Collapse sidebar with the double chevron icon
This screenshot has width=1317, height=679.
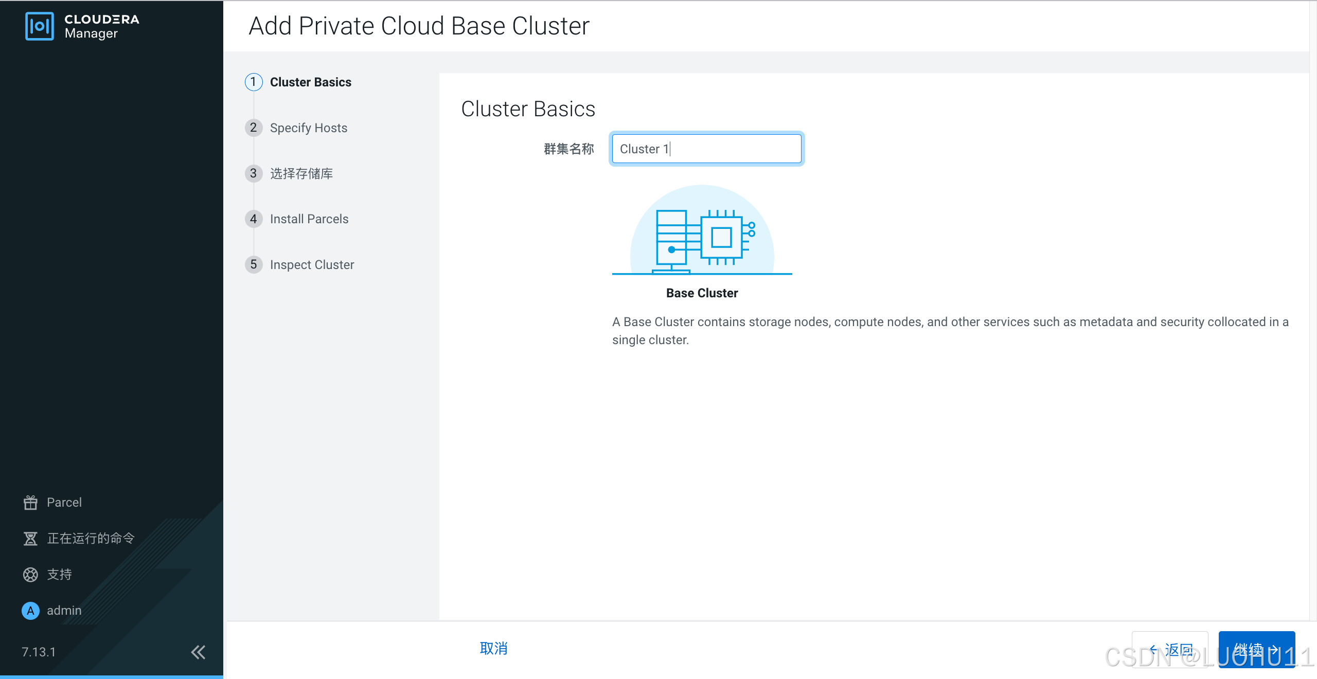pyautogui.click(x=198, y=652)
